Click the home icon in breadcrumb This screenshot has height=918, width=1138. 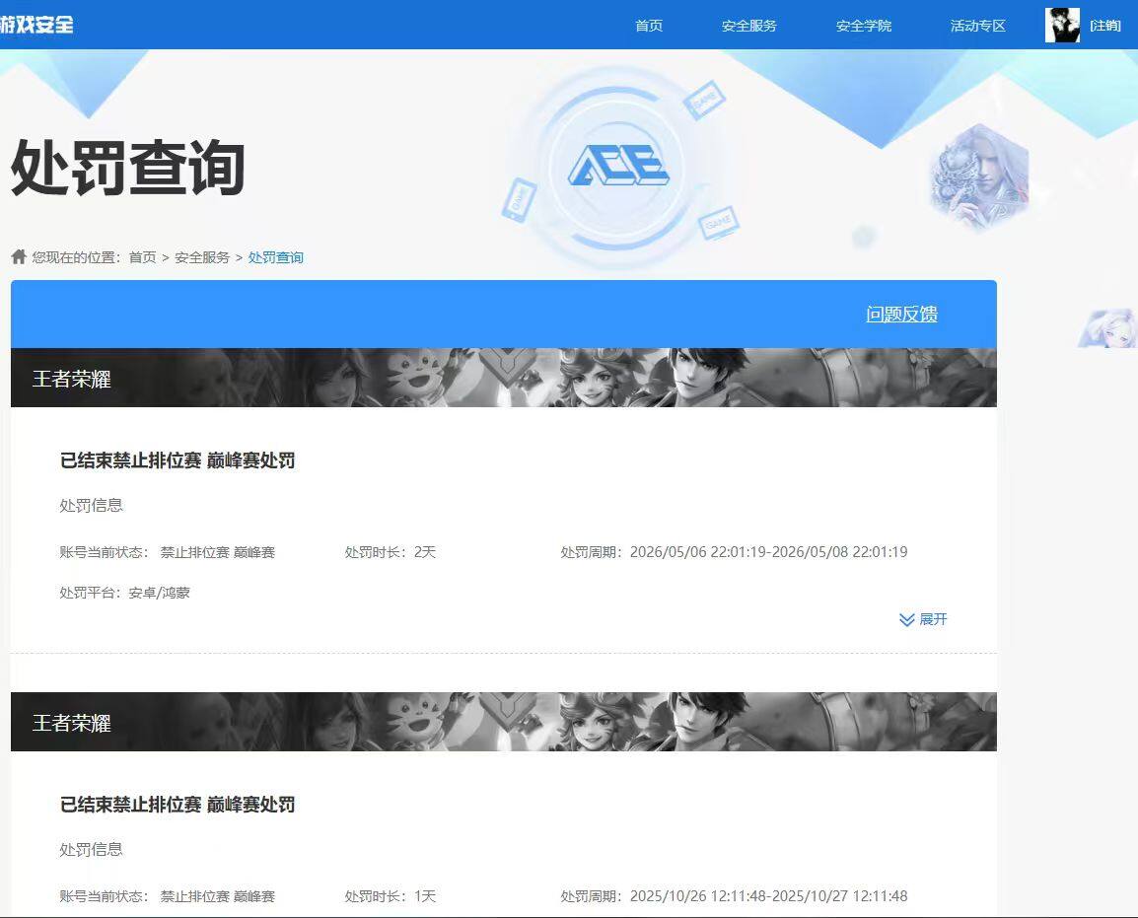[x=19, y=256]
